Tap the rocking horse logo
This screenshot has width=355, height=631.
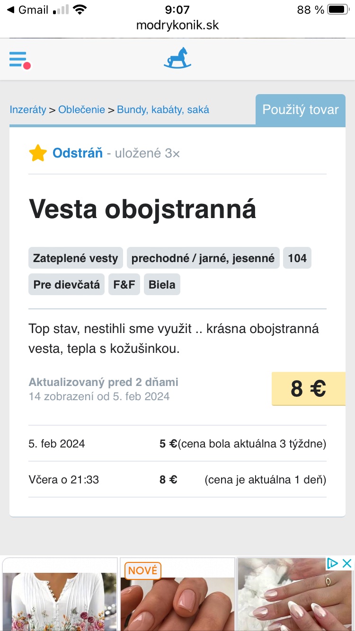coord(177,58)
